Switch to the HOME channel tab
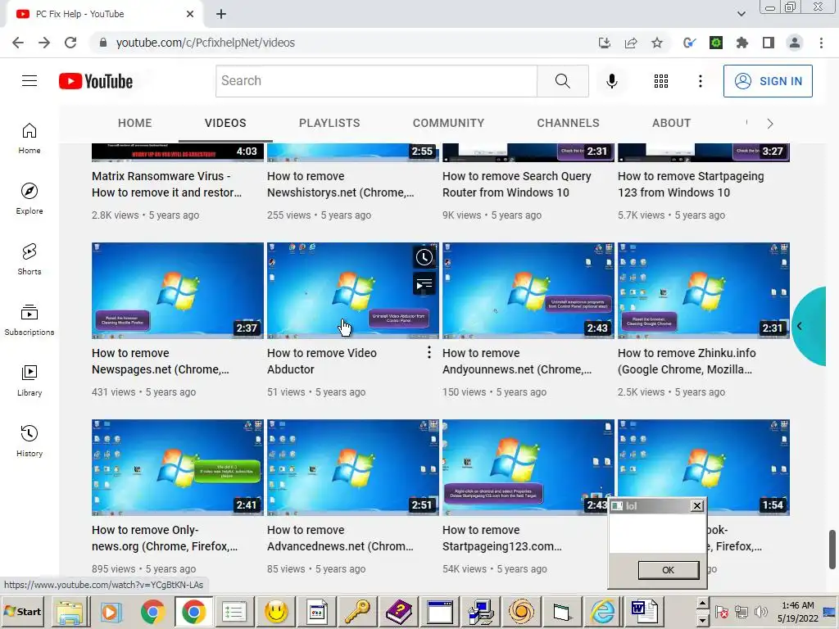This screenshot has height=629, width=839. (x=135, y=123)
